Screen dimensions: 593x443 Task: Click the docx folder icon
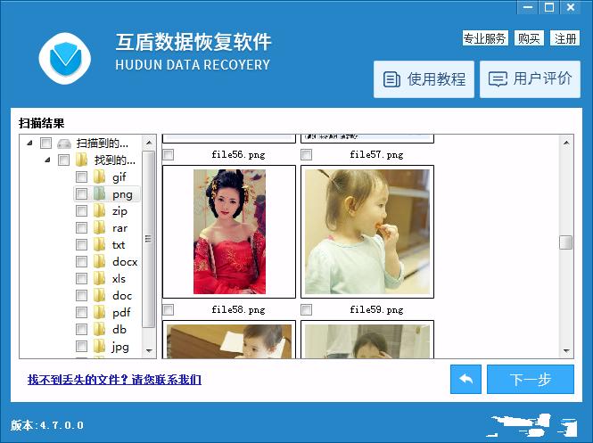coord(99,261)
